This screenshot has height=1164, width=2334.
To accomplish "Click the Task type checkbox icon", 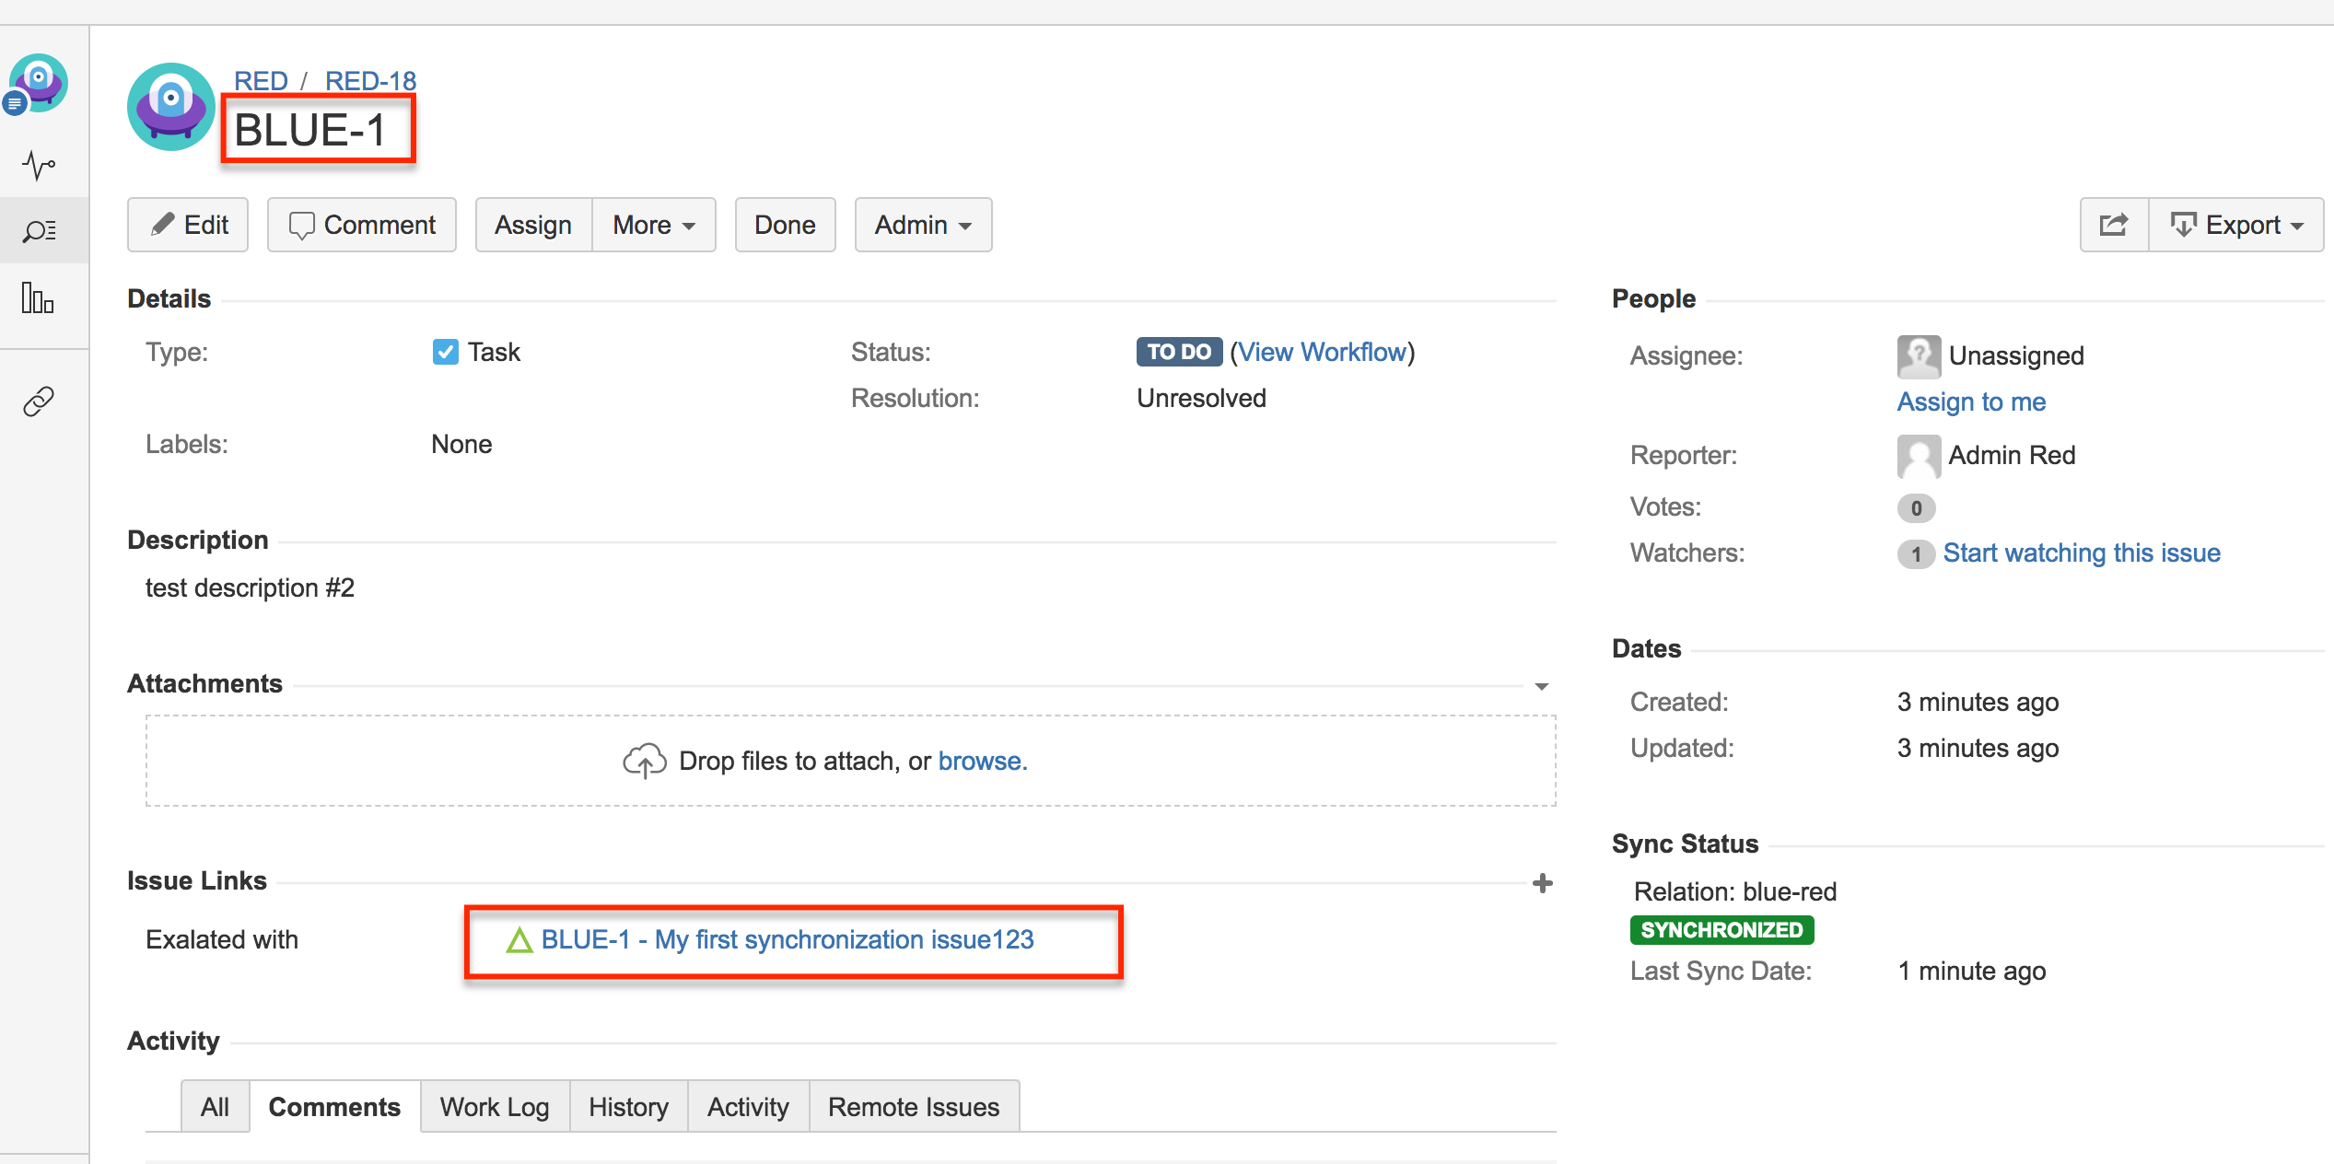I will (445, 352).
